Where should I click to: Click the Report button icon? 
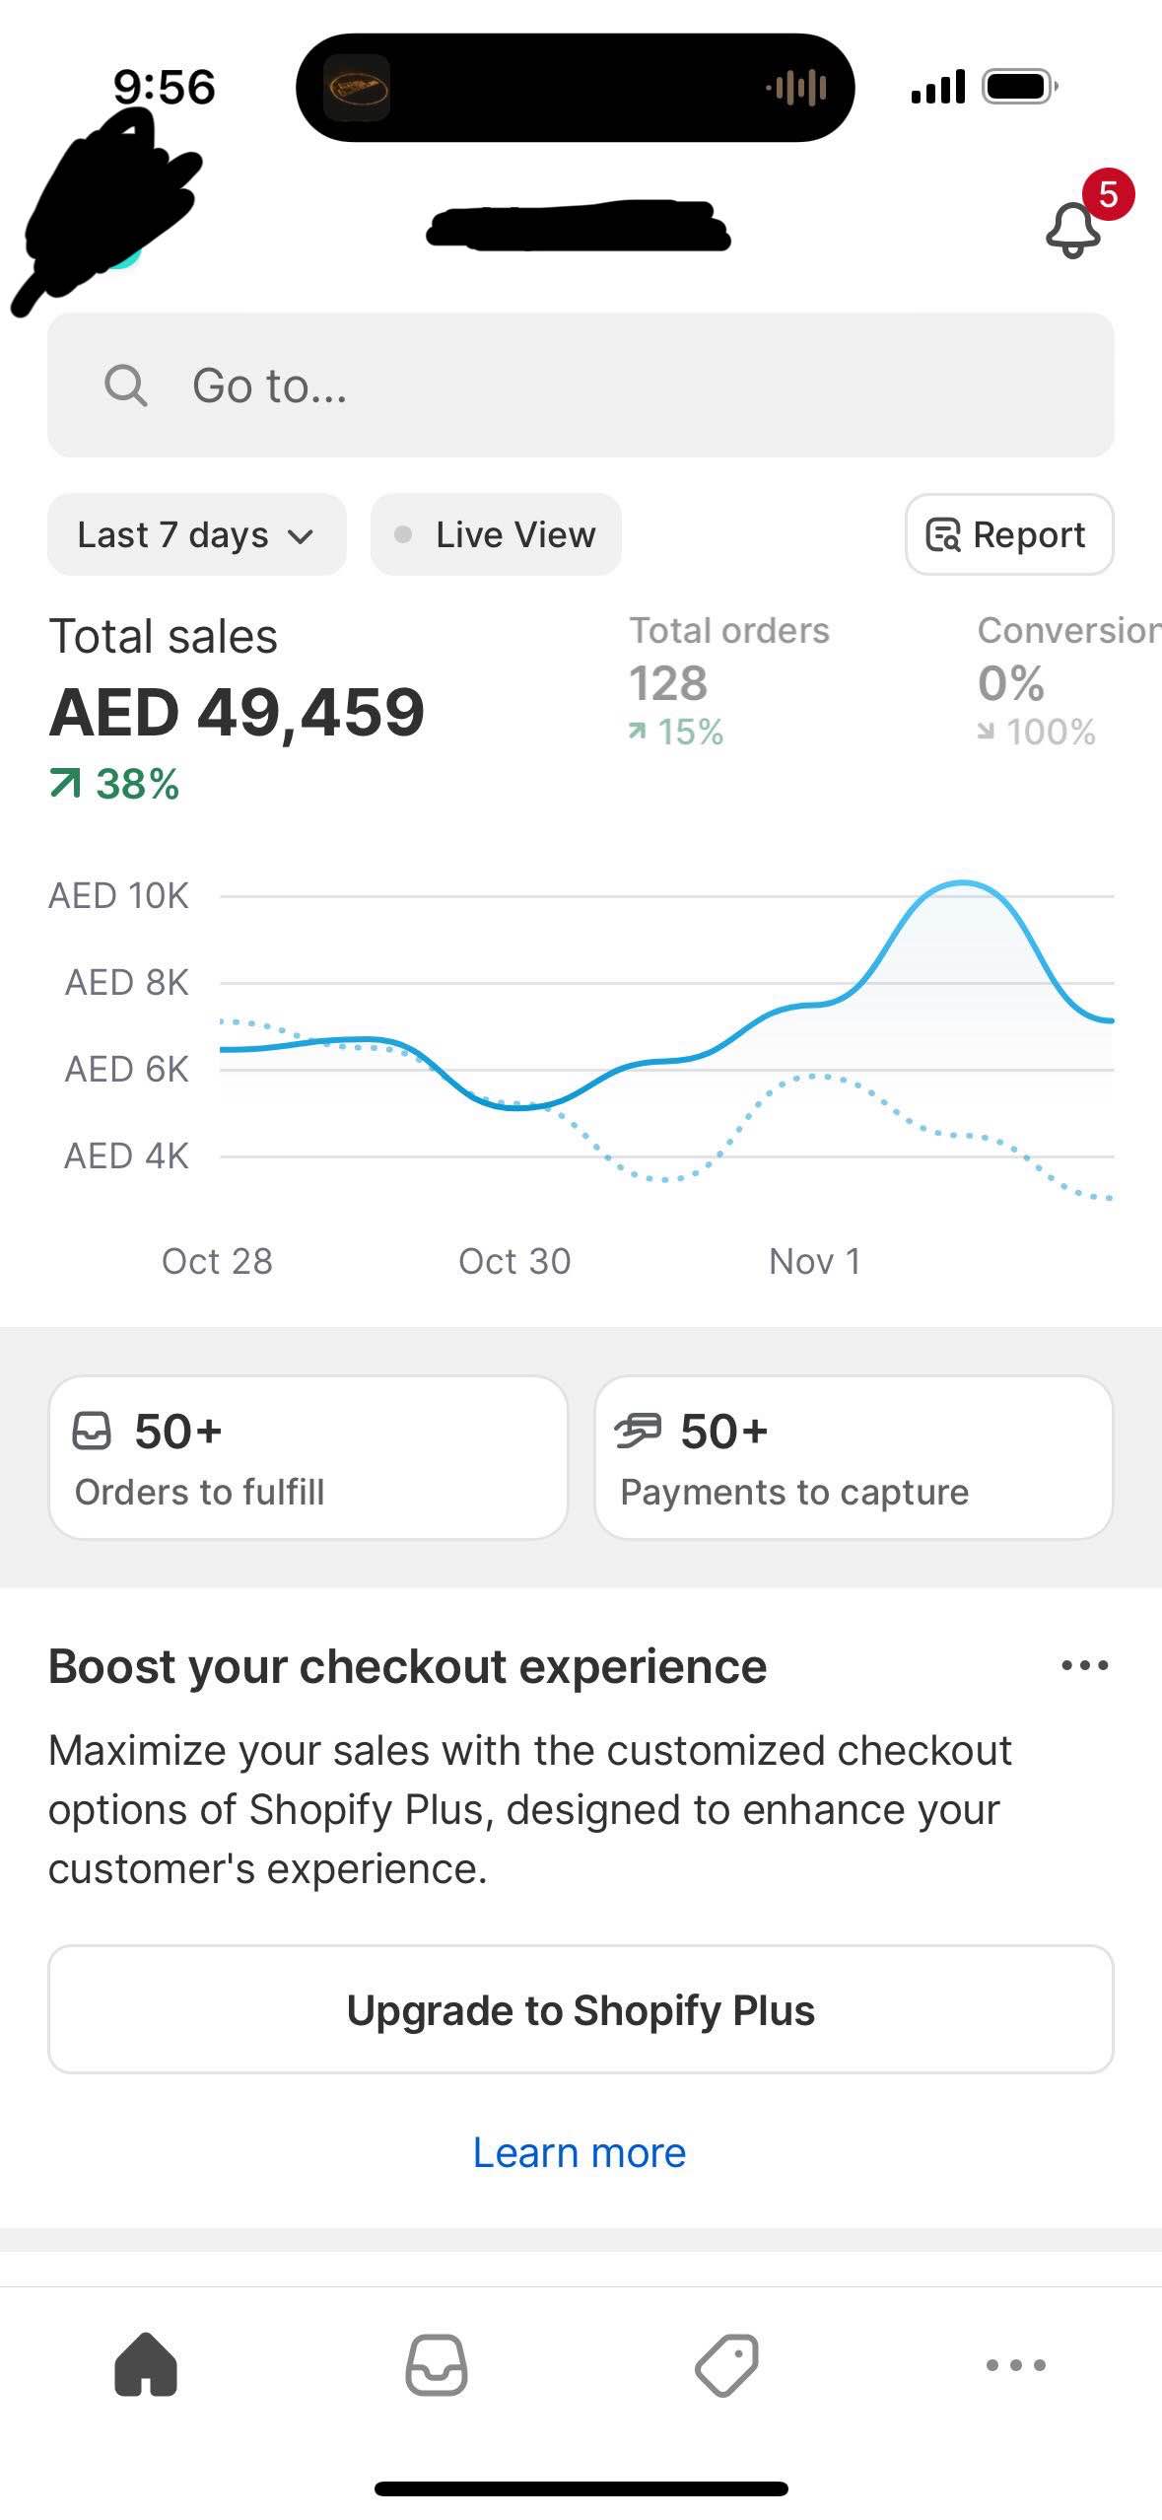(x=943, y=534)
